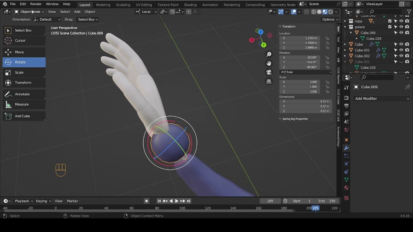Switch to rendered viewport shading

(x=330, y=12)
